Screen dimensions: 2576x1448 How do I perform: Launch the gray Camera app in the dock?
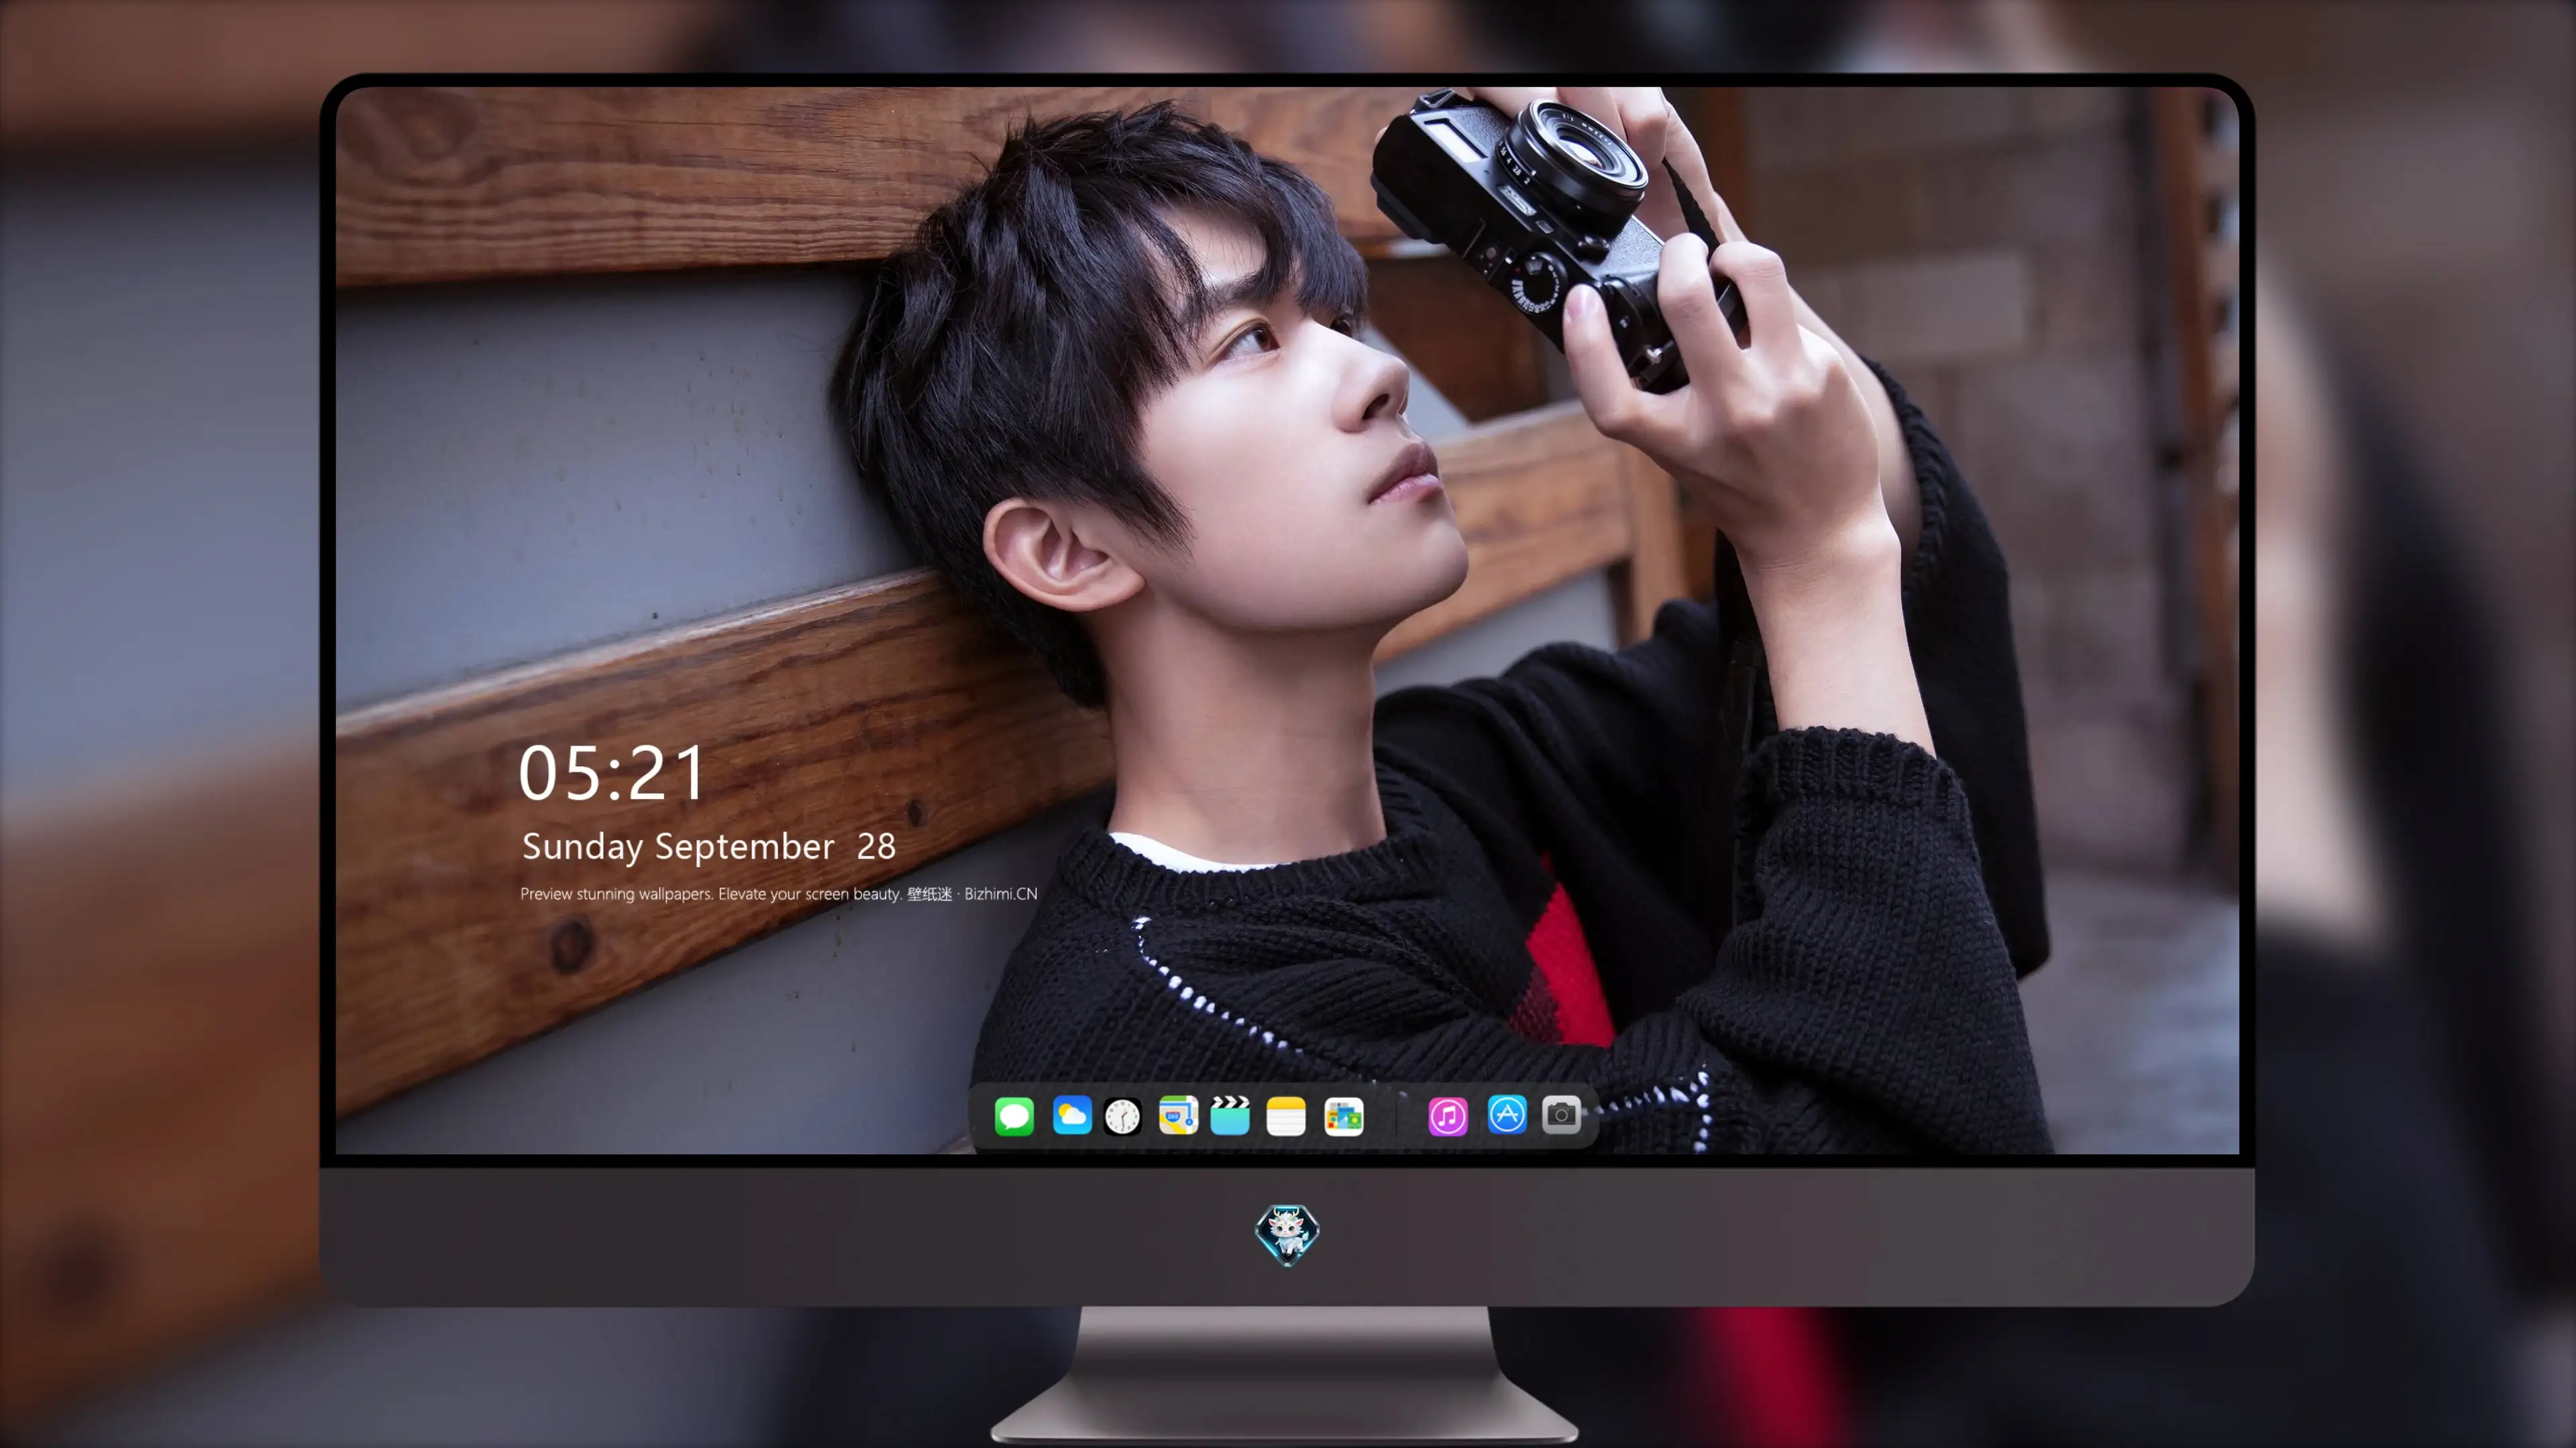coord(1561,1114)
